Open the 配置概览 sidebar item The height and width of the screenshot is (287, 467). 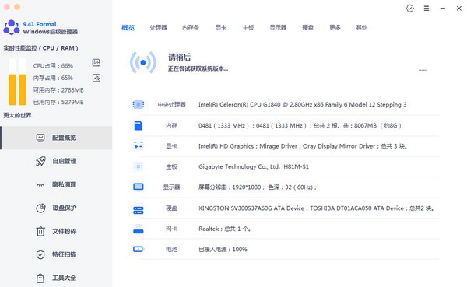pyautogui.click(x=56, y=138)
